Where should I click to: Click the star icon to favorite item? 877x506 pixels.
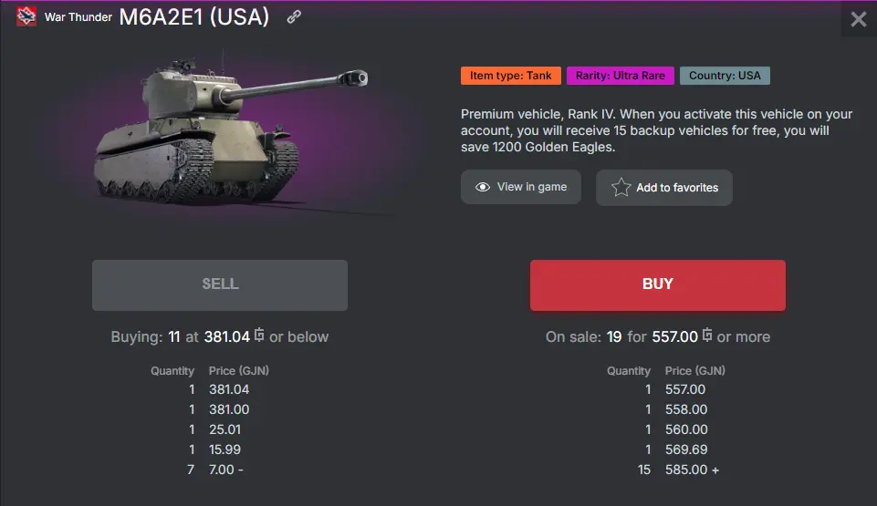tap(621, 188)
